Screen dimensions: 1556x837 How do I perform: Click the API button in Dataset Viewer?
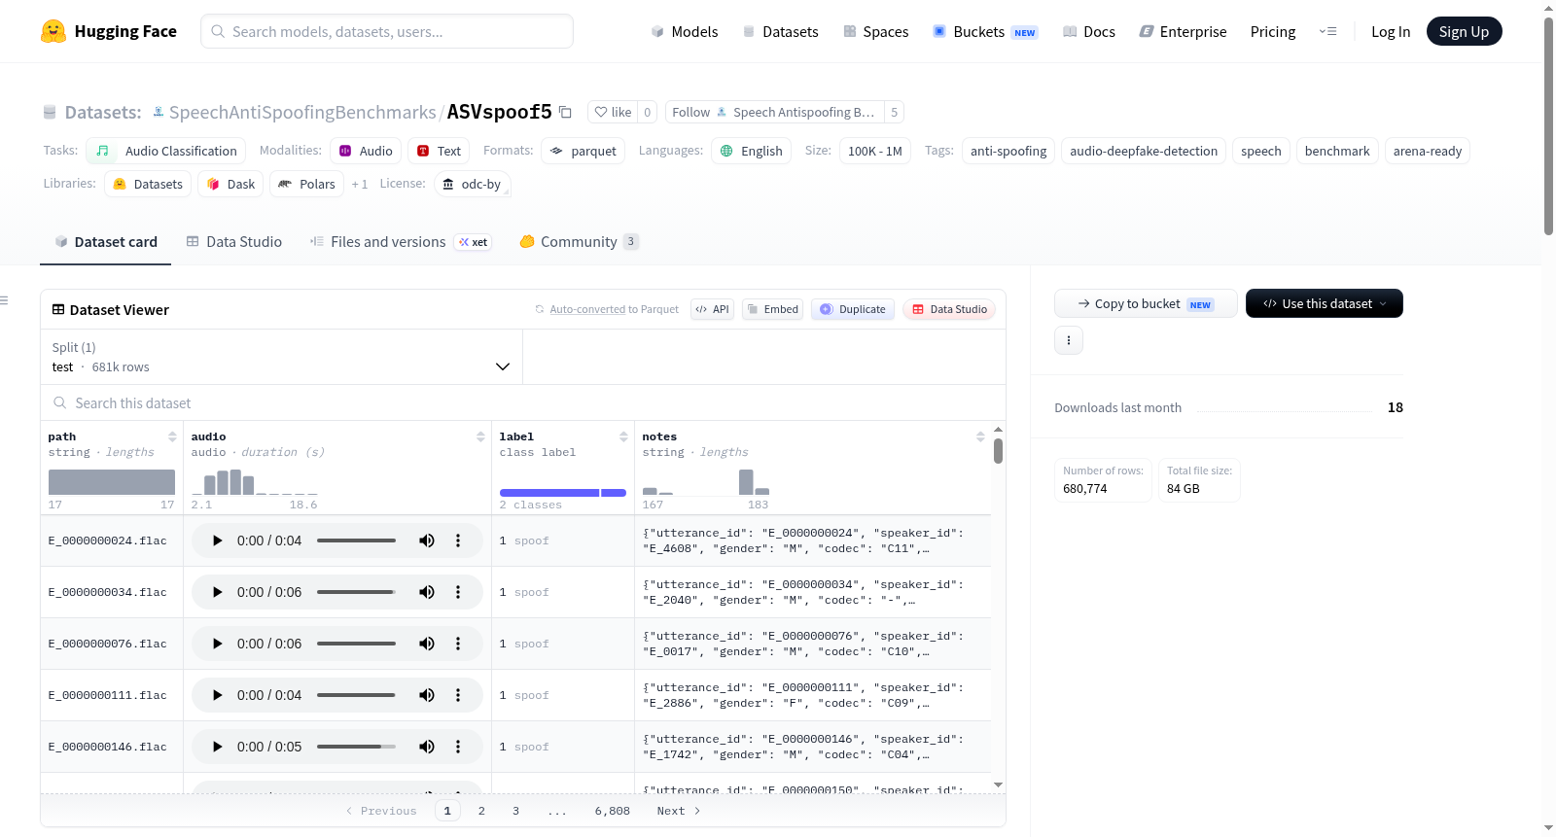pyautogui.click(x=712, y=309)
